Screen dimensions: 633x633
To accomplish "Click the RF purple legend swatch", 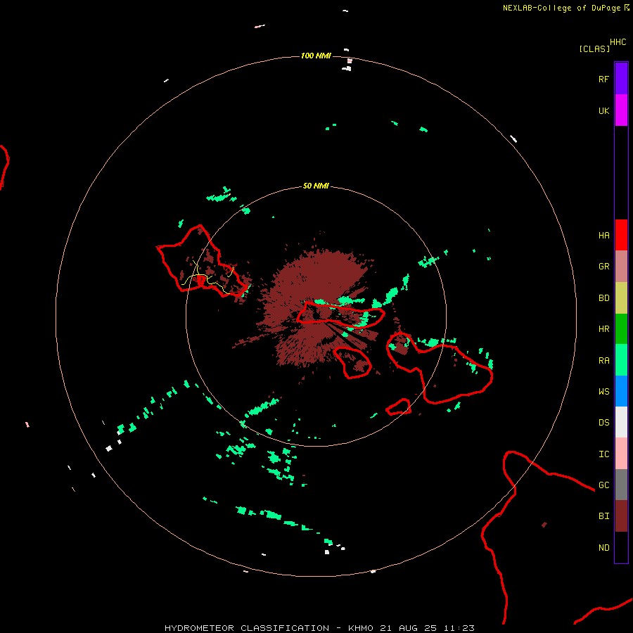I will tap(621, 79).
